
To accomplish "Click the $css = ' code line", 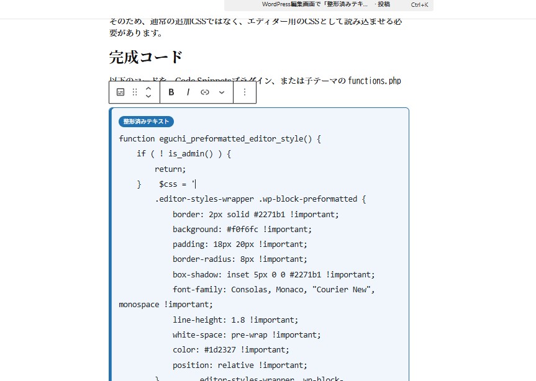I will tap(176, 184).
